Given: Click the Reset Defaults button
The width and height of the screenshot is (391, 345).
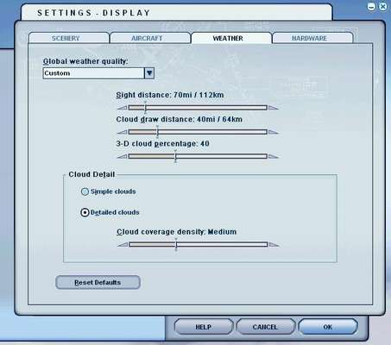Looking at the screenshot, I should (x=98, y=283).
